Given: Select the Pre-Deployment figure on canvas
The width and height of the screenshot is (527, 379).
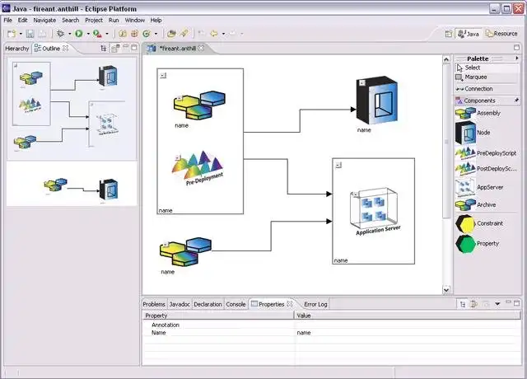Looking at the screenshot, I should [198, 168].
